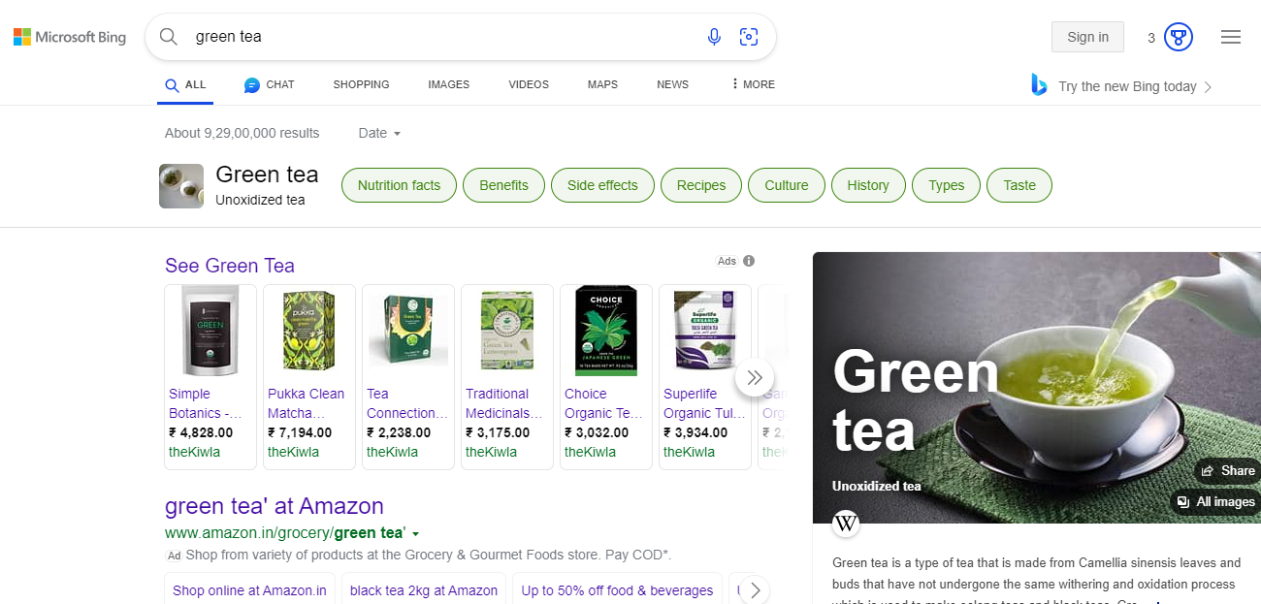Select the History chip

point(868,185)
